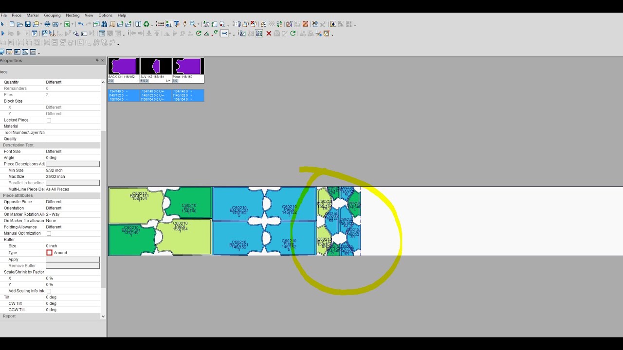
Task: Click the CW Tilt value field
Action: pos(73,303)
